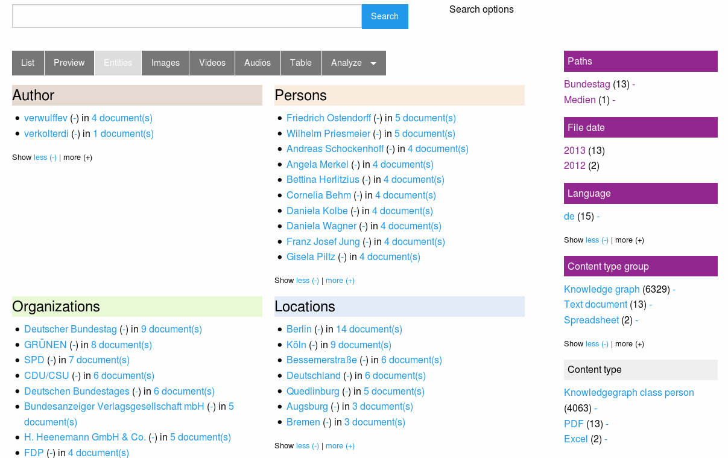Viewport: 728px width, 458px height.
Task: Show less persons
Action: click(308, 281)
